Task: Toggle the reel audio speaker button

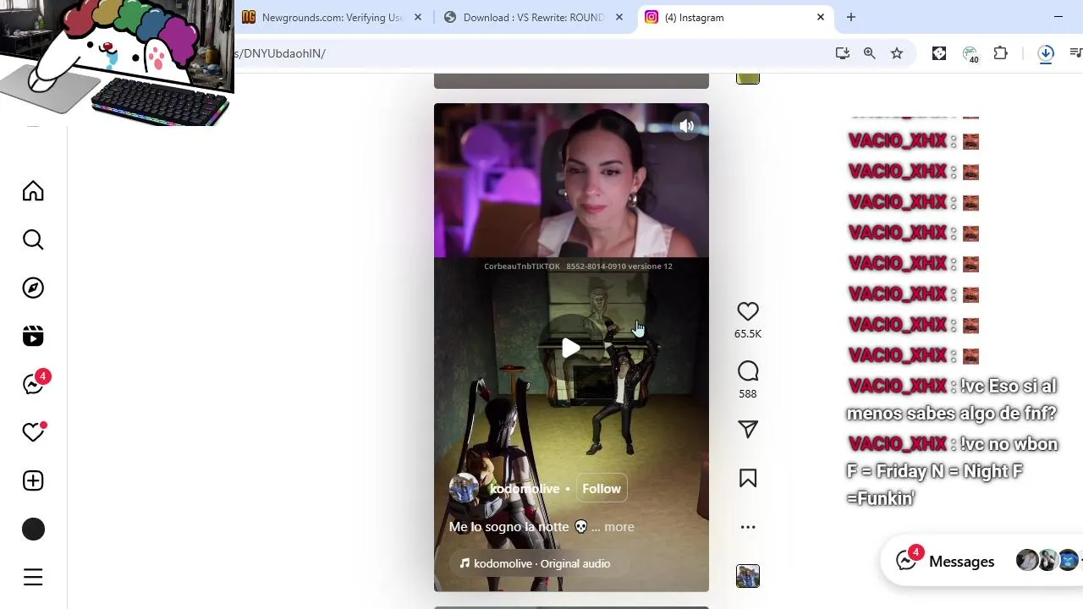Action: (686, 126)
